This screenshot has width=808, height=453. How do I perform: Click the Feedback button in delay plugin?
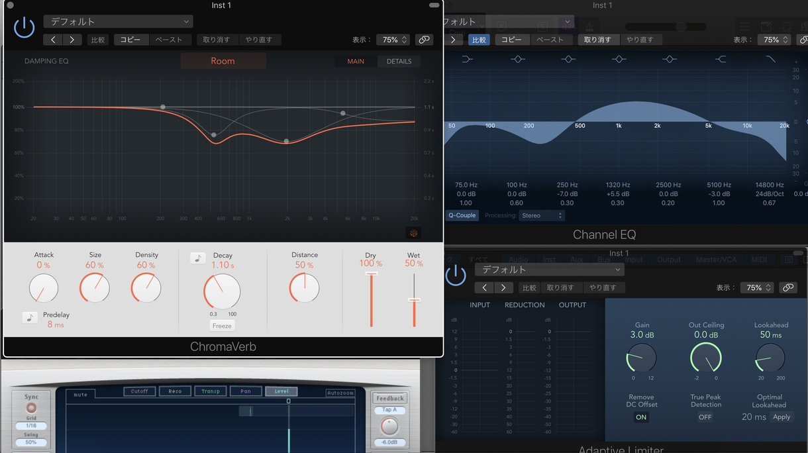click(389, 398)
